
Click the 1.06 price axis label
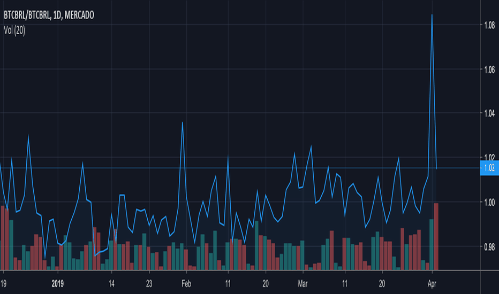point(489,69)
